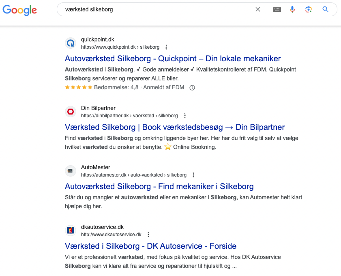Screen dimensions: 341x276
Task: Open the on-screen keyboard tool
Action: (277, 9)
